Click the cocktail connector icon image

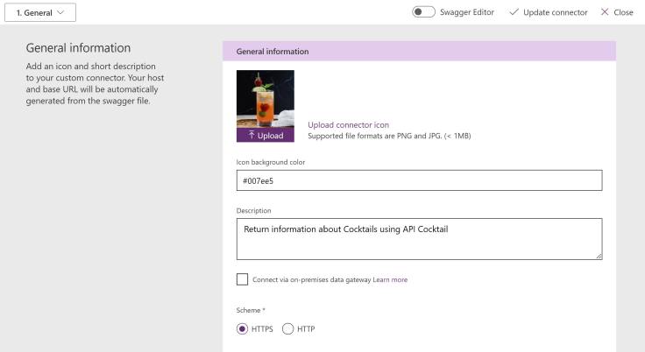(x=266, y=99)
